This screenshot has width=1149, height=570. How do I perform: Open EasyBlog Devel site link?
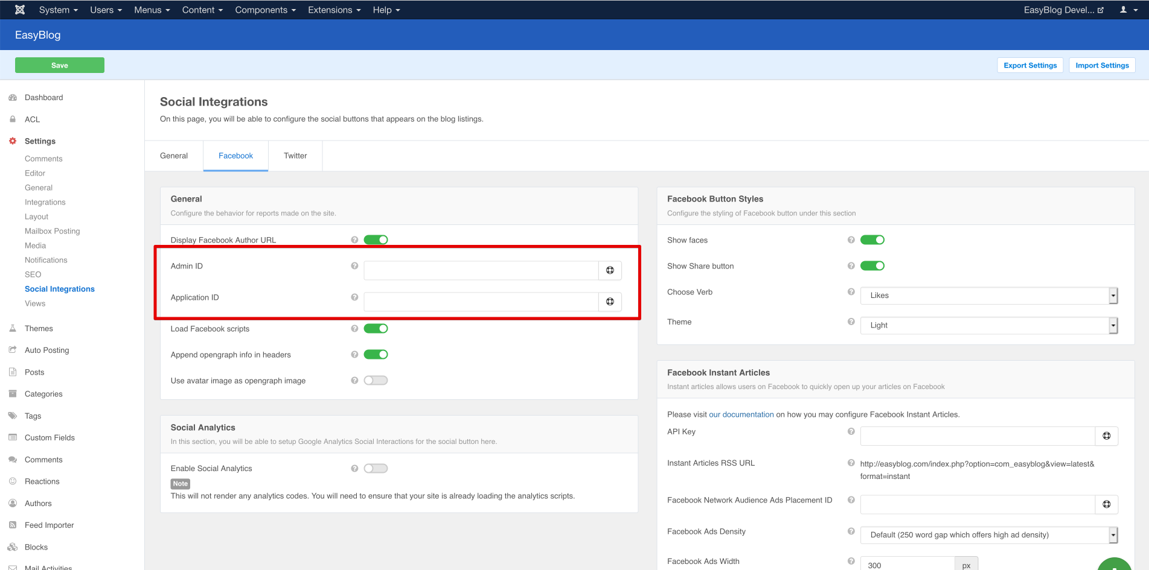(x=1063, y=10)
